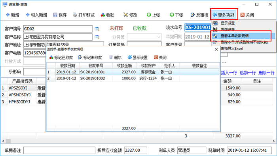Click the 单据日期 field
The width and height of the screenshot is (277, 156).
coord(198,37)
